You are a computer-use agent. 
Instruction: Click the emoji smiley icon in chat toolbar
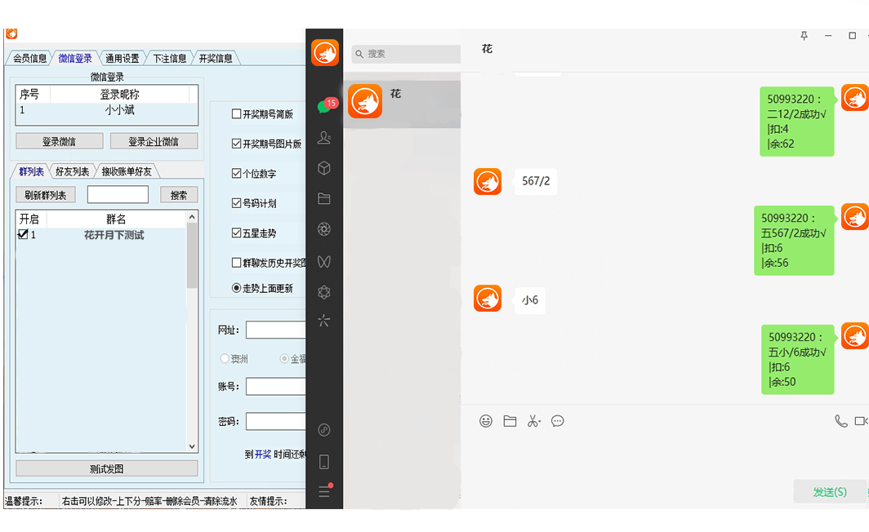486,421
